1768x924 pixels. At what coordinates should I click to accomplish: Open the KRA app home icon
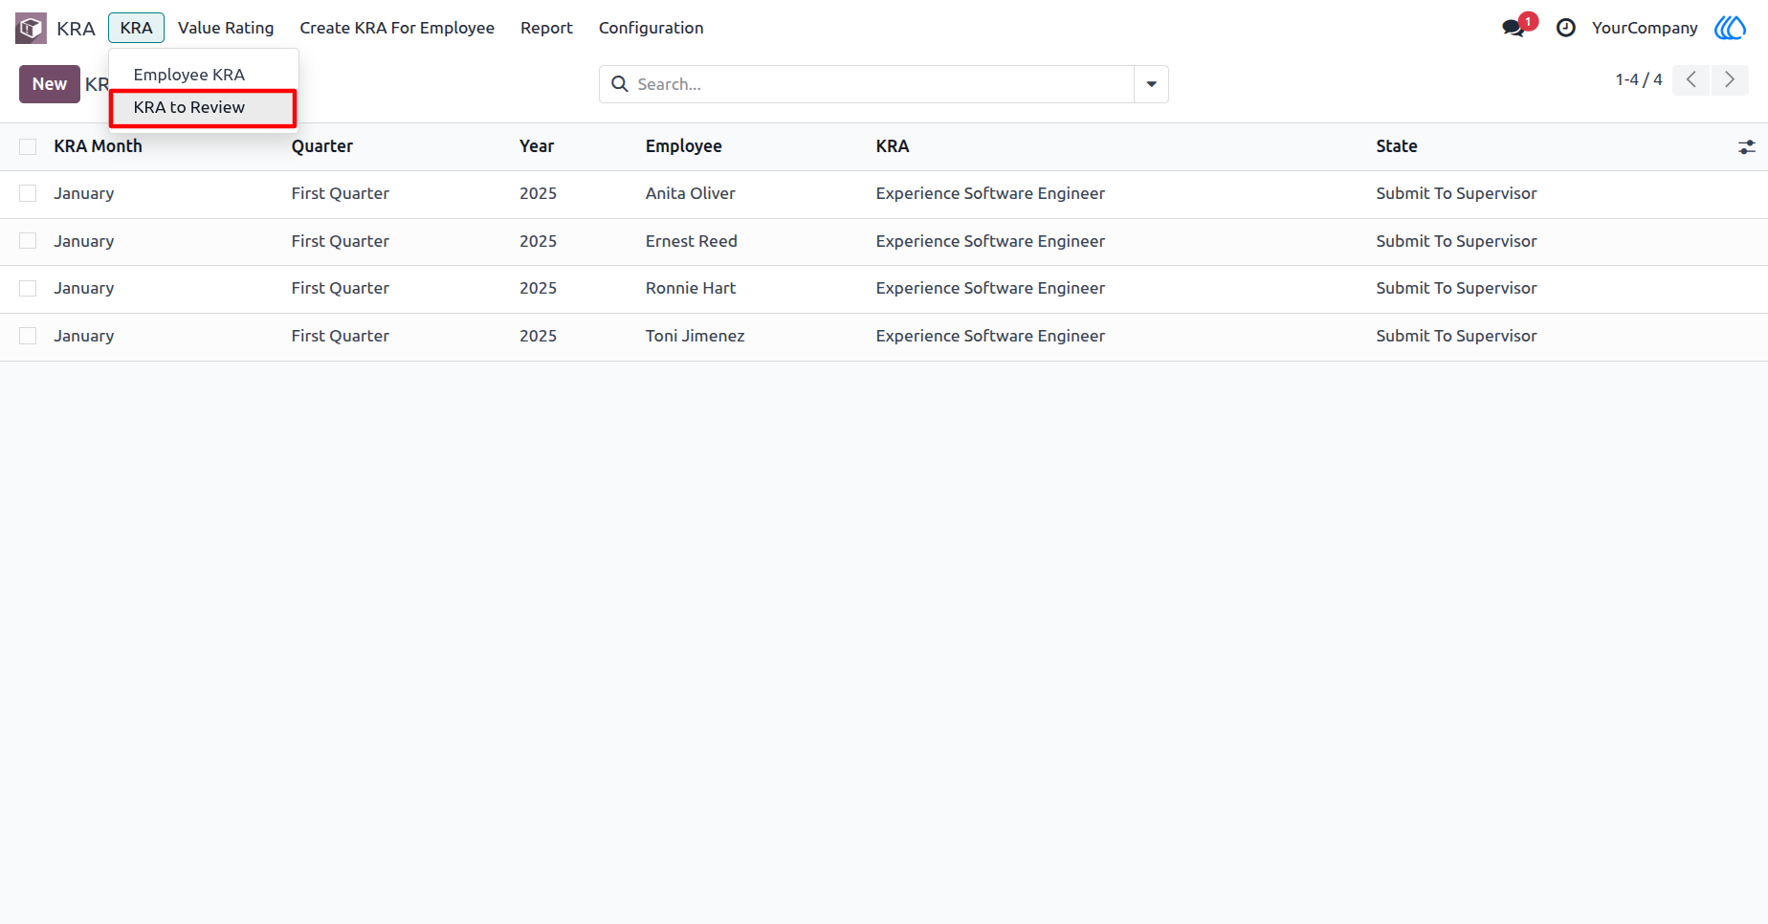[31, 28]
